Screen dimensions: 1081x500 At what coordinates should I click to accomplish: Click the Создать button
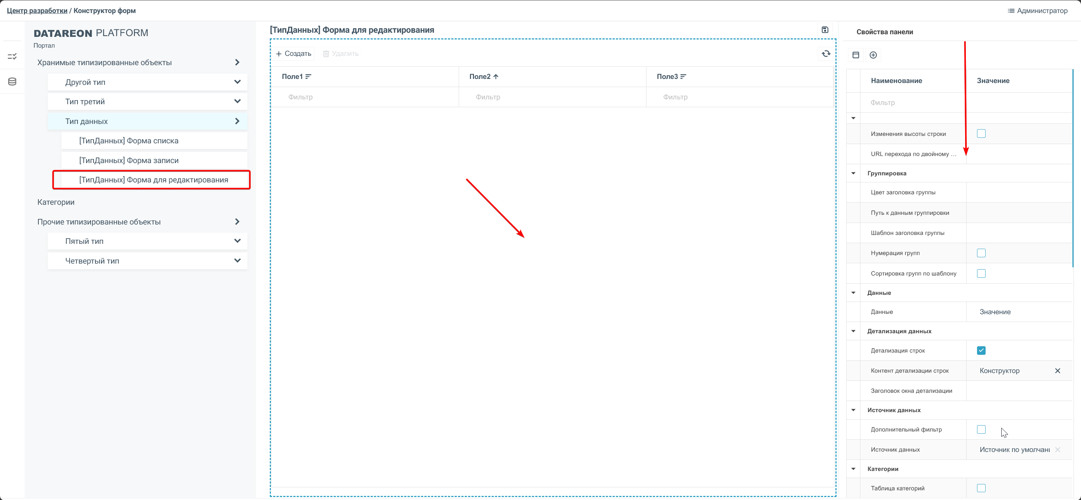[x=294, y=54]
